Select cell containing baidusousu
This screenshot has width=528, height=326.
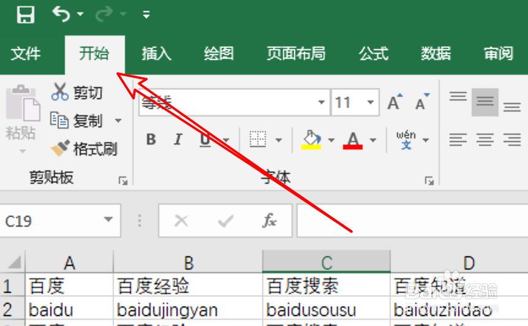(326, 308)
